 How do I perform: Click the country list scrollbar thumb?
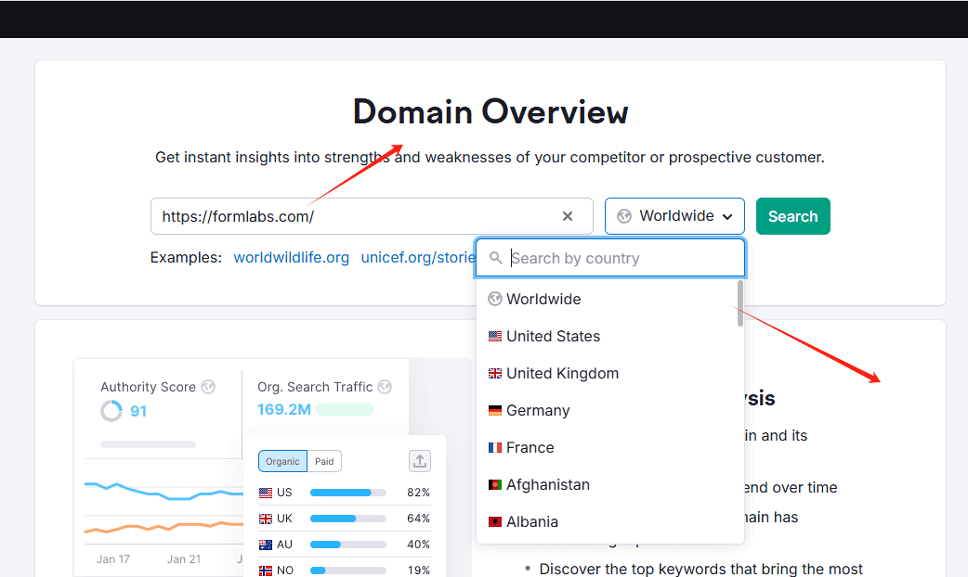(739, 303)
